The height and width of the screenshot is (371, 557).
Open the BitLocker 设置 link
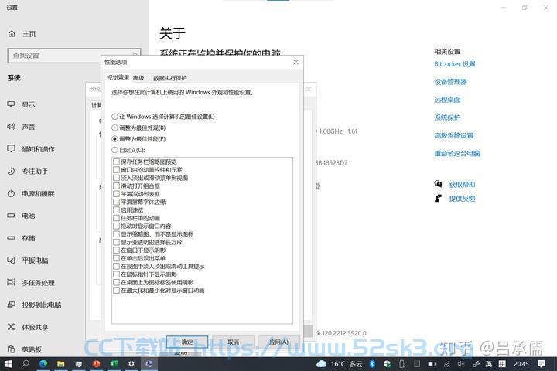tap(455, 64)
